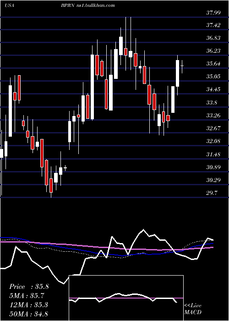Click the 50MA : 34.8 readout
Image resolution: width=229 pixels, height=321 pixels.
point(28,314)
